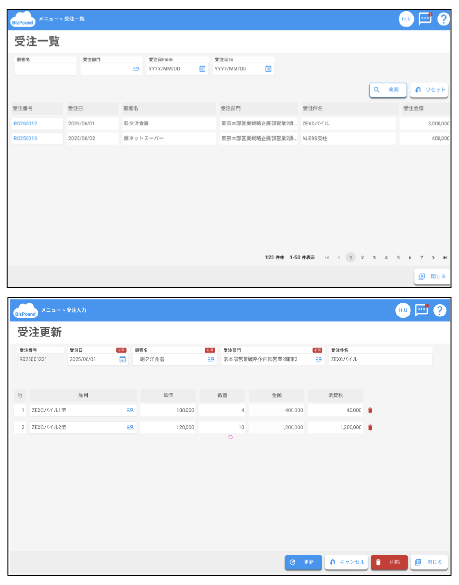Screen dimensions: 459x585
Task: Open the chat notifications icon in the order update window
Action: (421, 310)
